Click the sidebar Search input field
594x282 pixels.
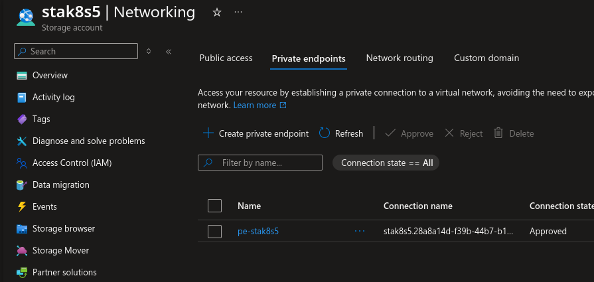click(x=76, y=51)
